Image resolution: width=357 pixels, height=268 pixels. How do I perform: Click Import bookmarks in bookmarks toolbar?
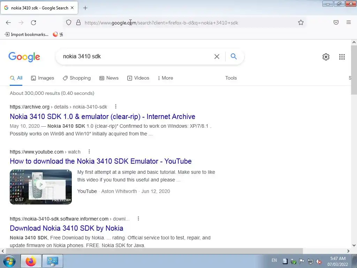[x=26, y=35]
